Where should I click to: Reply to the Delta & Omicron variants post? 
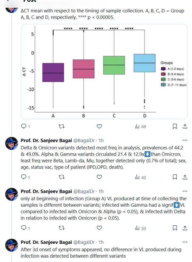24,177
